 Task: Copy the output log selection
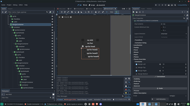(x=129, y=79)
